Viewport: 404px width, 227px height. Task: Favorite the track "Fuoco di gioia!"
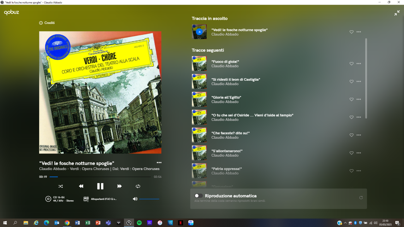[351, 64]
